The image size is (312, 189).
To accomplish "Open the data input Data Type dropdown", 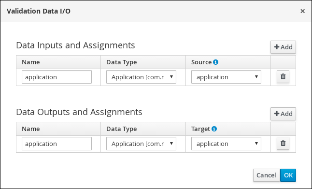I will click(142, 77).
